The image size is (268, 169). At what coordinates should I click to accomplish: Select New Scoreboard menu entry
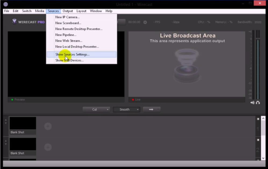pos(81,23)
